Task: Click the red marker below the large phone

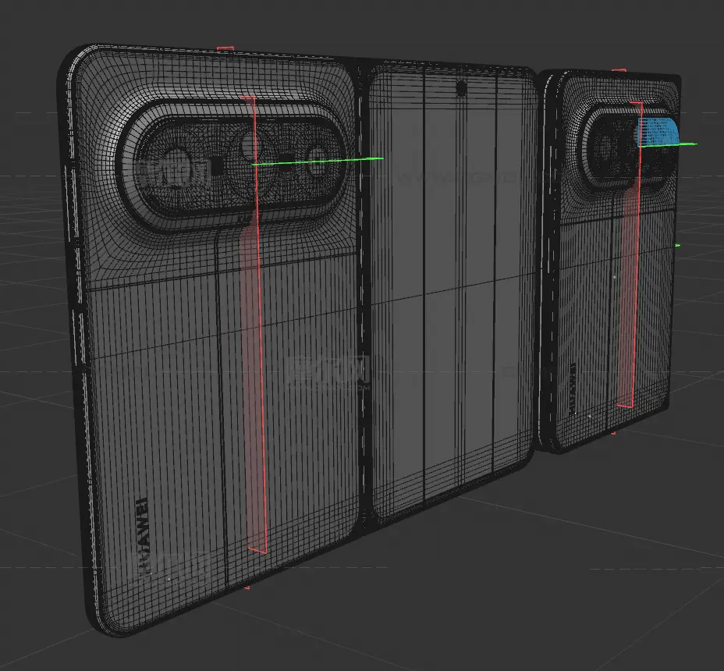Action: 247,588
